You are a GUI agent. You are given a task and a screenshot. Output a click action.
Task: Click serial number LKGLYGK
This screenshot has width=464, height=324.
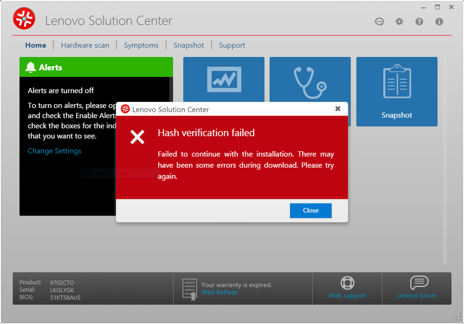(x=62, y=290)
